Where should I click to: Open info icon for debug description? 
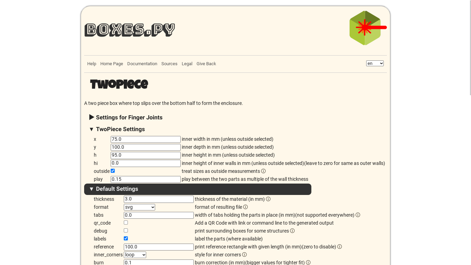pyautogui.click(x=292, y=231)
